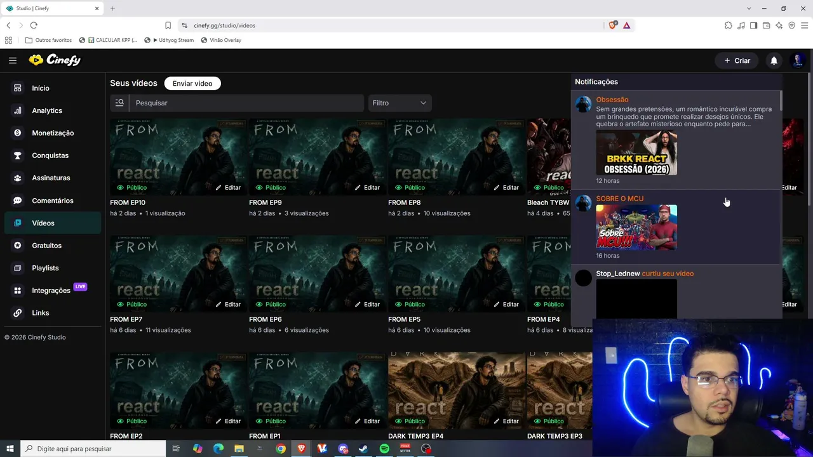Open the notifications bell
The height and width of the screenshot is (457, 813).
774,60
